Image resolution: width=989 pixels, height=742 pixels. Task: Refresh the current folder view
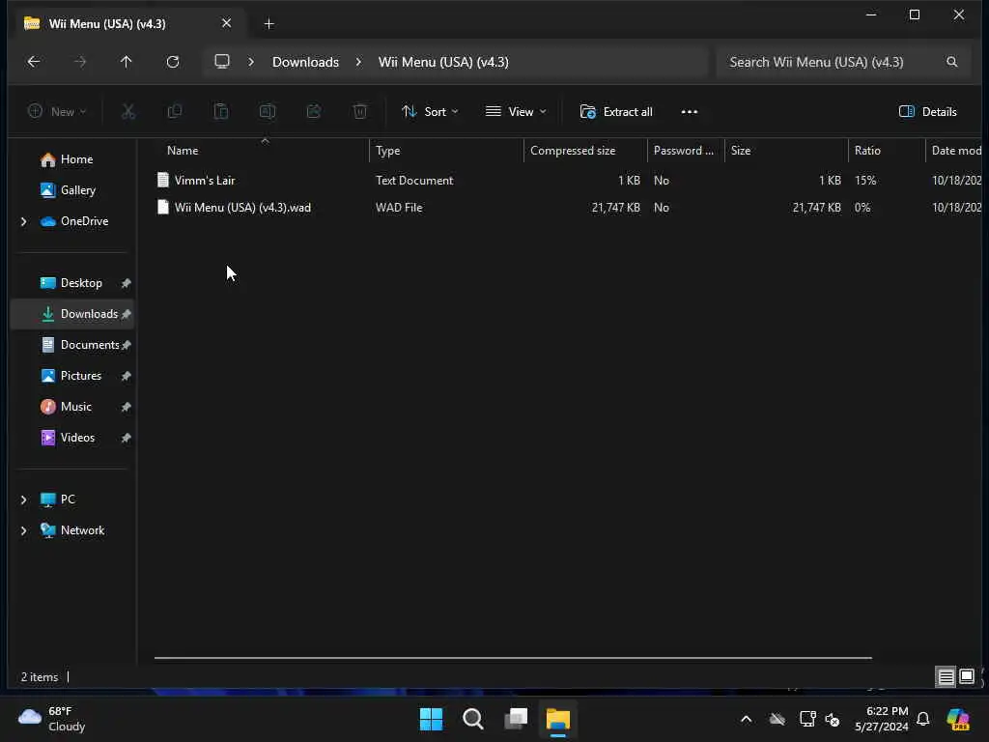pyautogui.click(x=173, y=62)
